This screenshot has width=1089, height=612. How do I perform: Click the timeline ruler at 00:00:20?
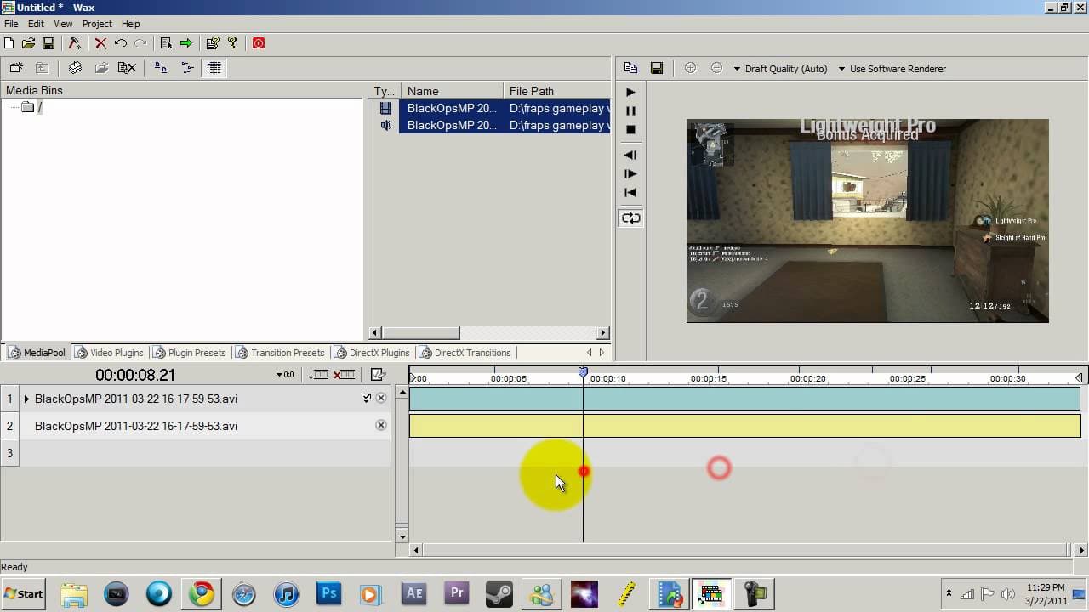807,378
